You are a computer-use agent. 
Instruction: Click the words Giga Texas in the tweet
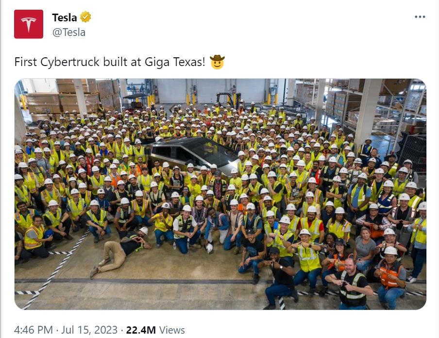click(175, 62)
